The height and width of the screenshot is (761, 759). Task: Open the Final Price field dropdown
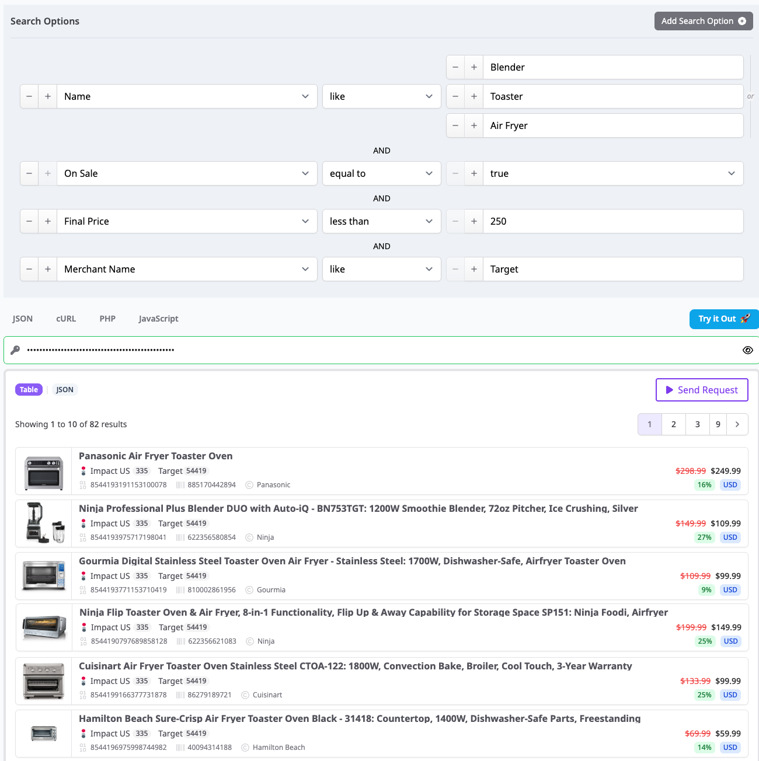187,221
